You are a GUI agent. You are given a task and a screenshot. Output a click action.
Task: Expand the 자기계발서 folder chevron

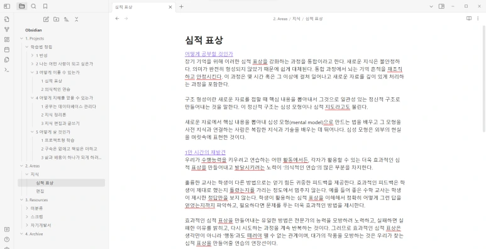[x=27, y=225]
